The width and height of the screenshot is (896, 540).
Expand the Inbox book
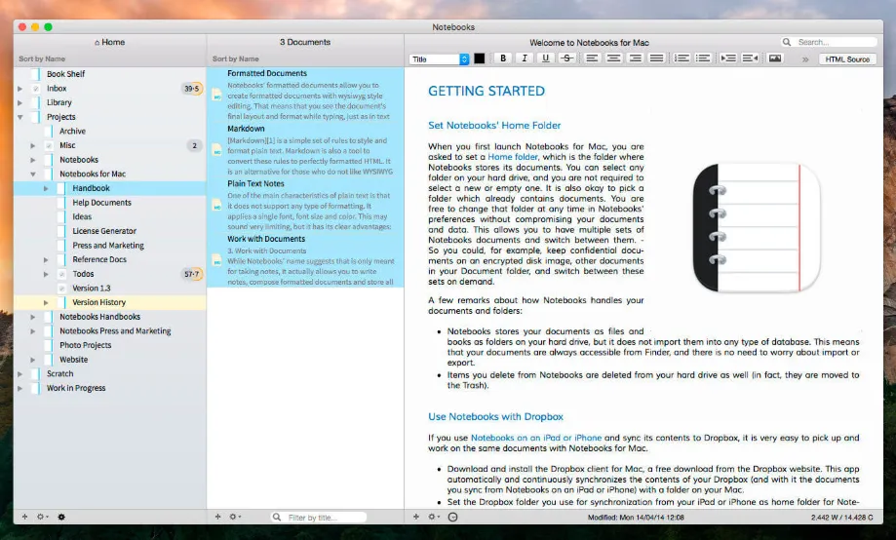coord(20,89)
